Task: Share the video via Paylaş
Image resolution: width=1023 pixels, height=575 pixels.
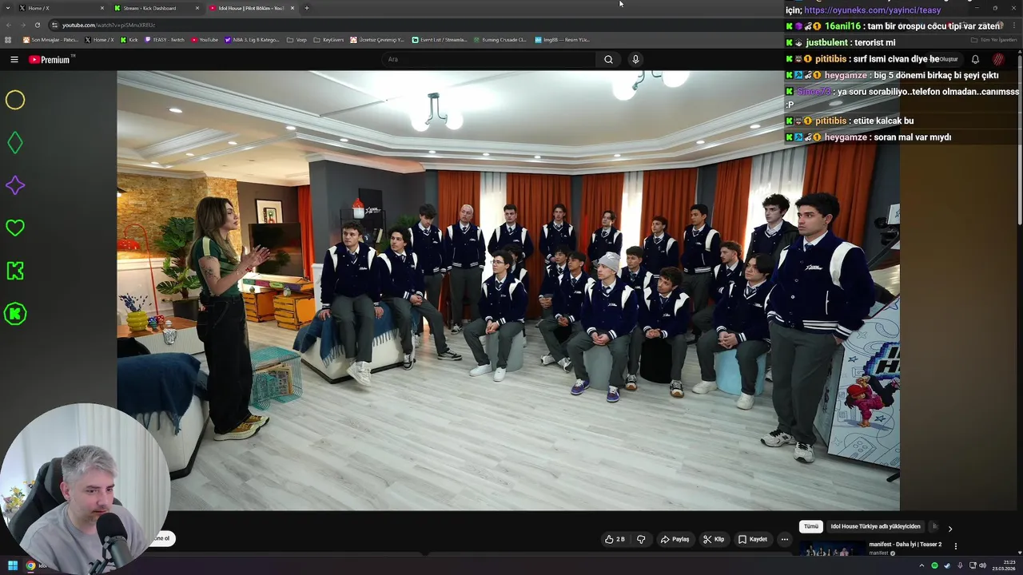Action: pyautogui.click(x=675, y=539)
